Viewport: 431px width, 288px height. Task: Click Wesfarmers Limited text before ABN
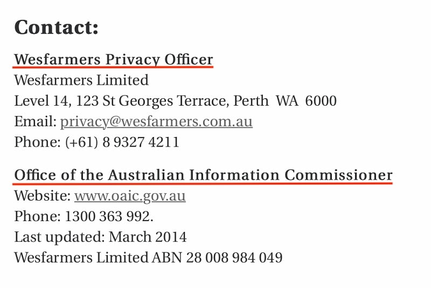tap(81, 258)
